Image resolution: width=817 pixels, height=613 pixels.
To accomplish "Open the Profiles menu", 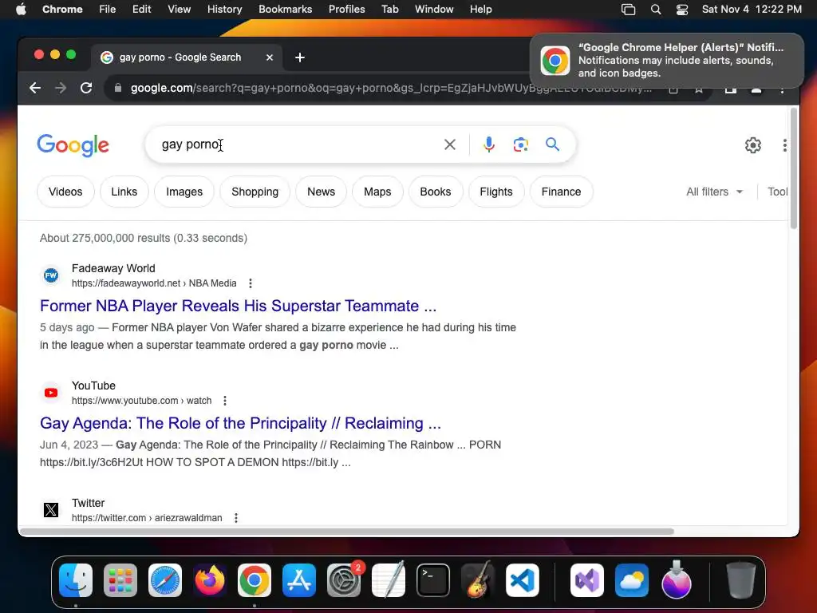I will click(346, 10).
